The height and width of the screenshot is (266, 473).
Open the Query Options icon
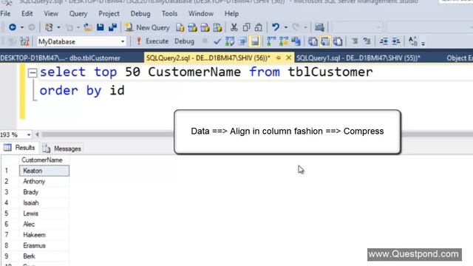242,41
